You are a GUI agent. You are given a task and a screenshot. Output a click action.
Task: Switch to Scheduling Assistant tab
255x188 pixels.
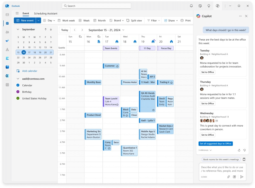tap(46, 14)
